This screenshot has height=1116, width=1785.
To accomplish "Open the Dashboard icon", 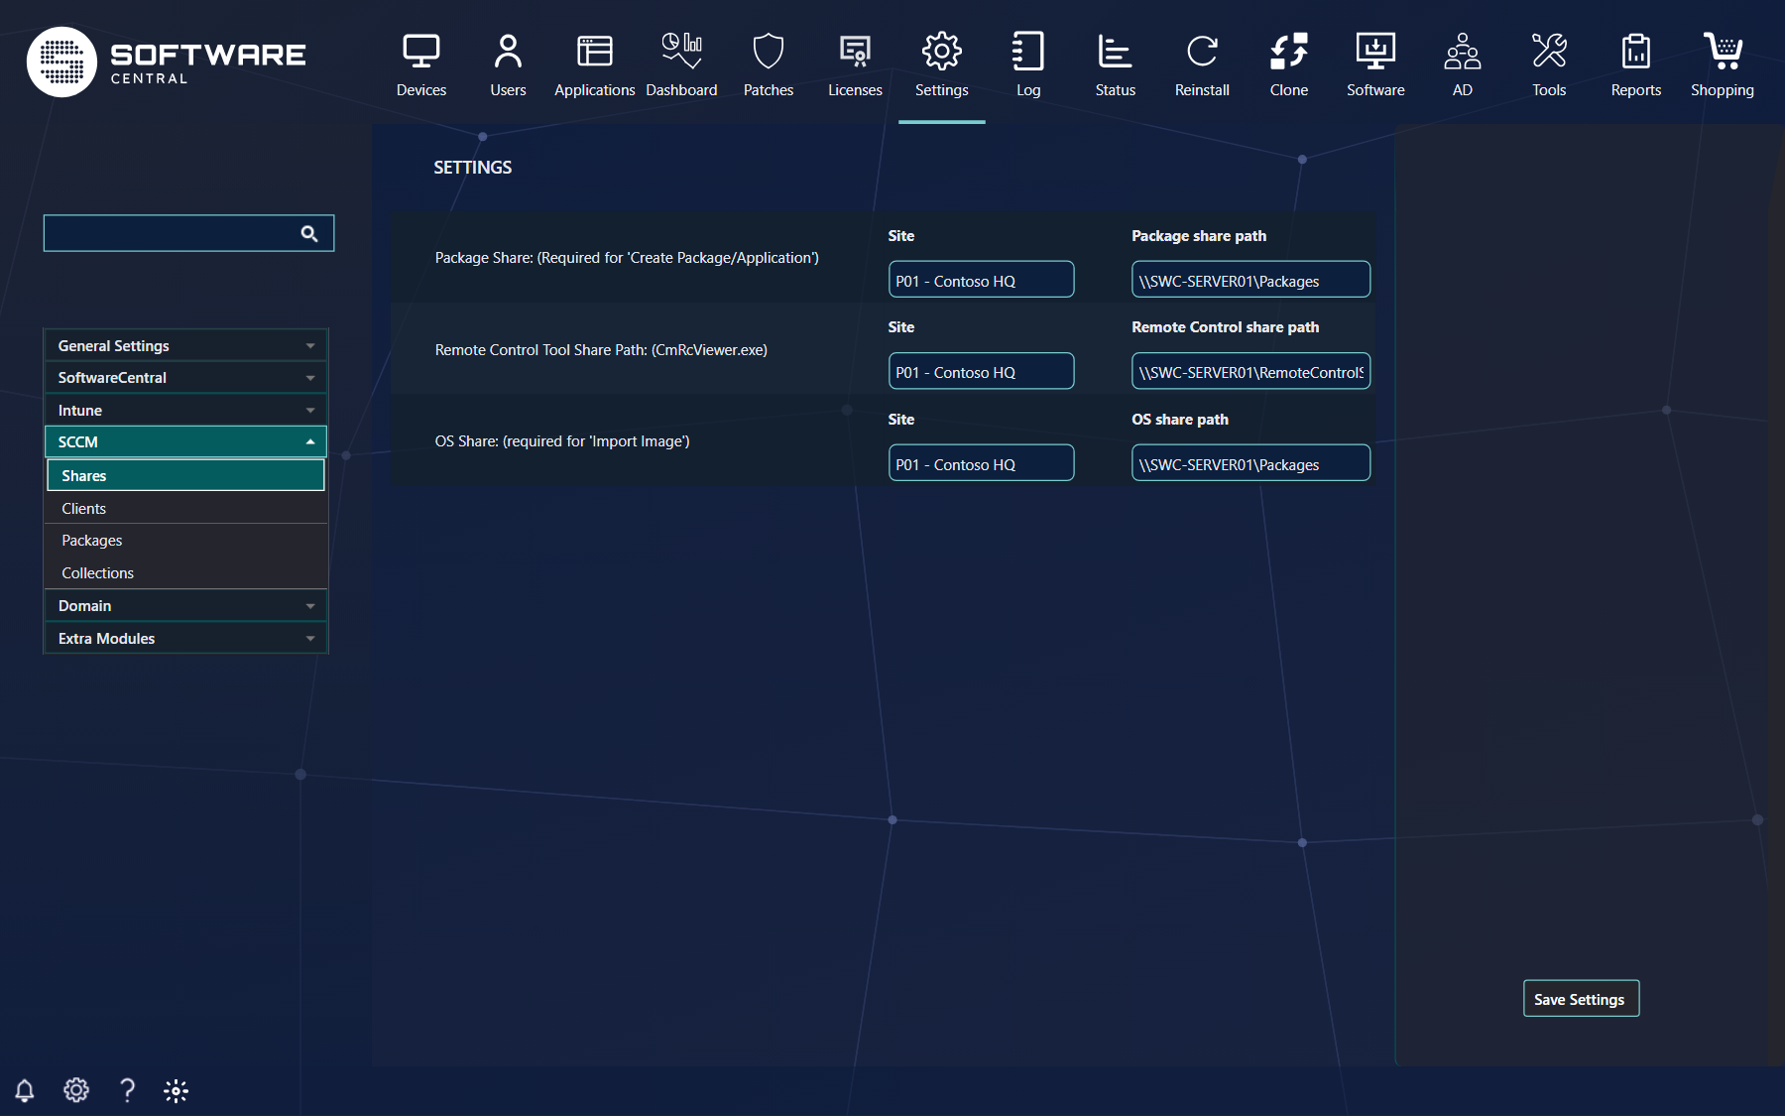I will click(x=681, y=64).
